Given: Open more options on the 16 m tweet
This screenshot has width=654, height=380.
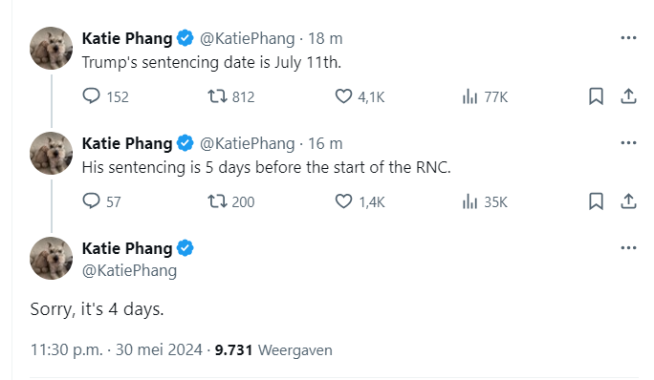Looking at the screenshot, I should [x=628, y=143].
